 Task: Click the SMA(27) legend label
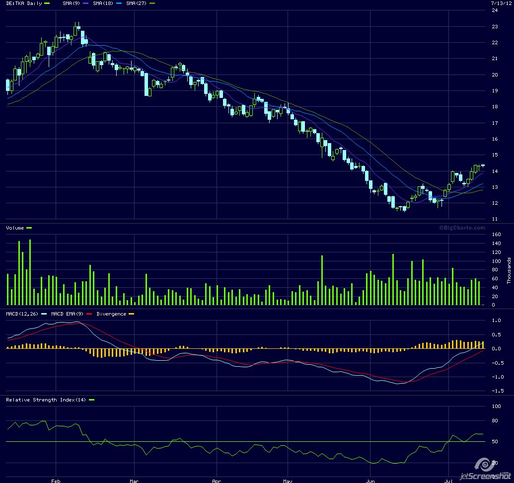coord(136,3)
